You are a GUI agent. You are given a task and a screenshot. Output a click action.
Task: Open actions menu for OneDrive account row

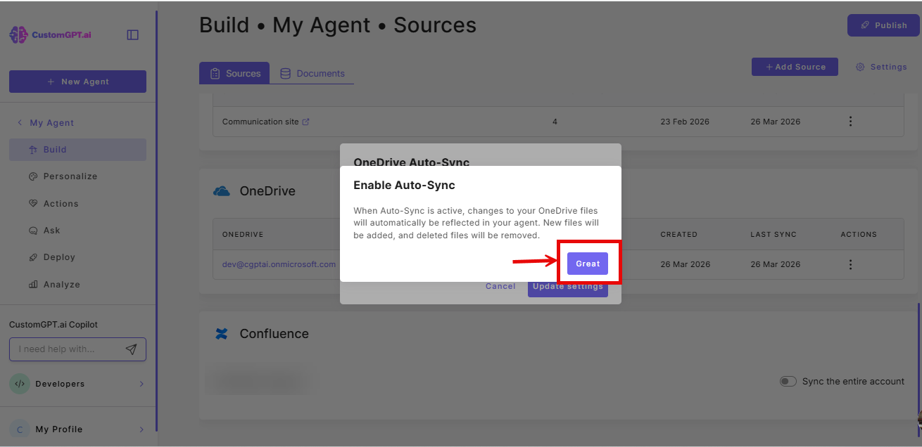point(850,265)
